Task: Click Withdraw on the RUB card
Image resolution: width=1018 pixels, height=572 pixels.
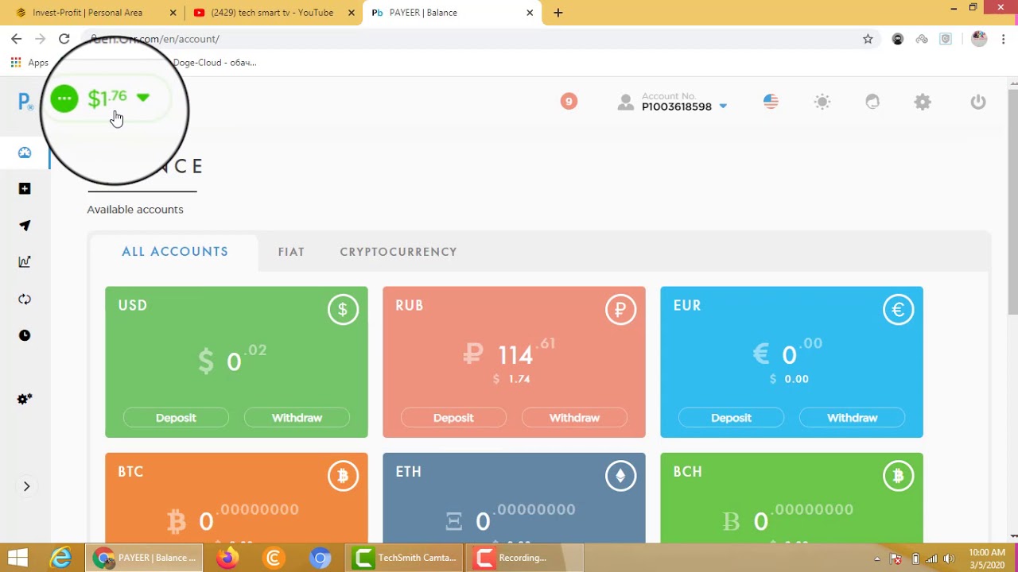Action: point(574,418)
